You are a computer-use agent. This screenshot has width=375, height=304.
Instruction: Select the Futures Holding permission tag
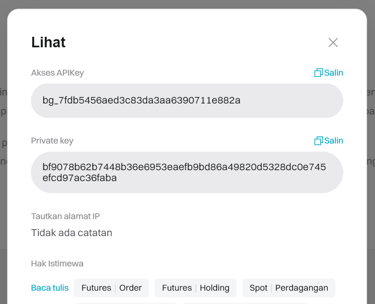point(195,288)
